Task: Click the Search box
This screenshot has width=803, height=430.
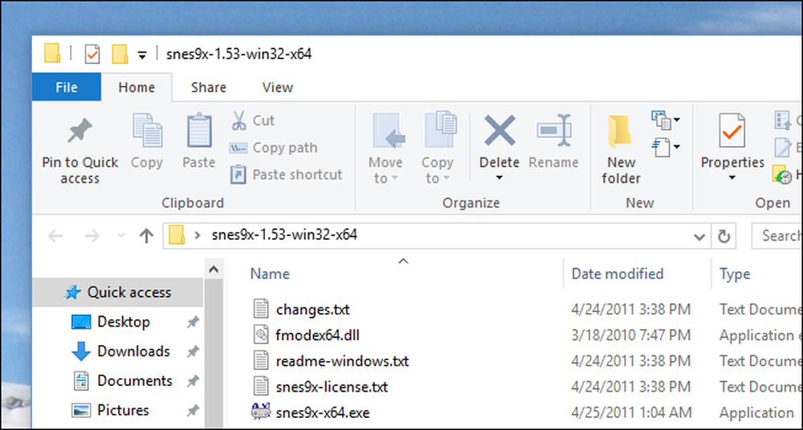Action: [x=777, y=236]
